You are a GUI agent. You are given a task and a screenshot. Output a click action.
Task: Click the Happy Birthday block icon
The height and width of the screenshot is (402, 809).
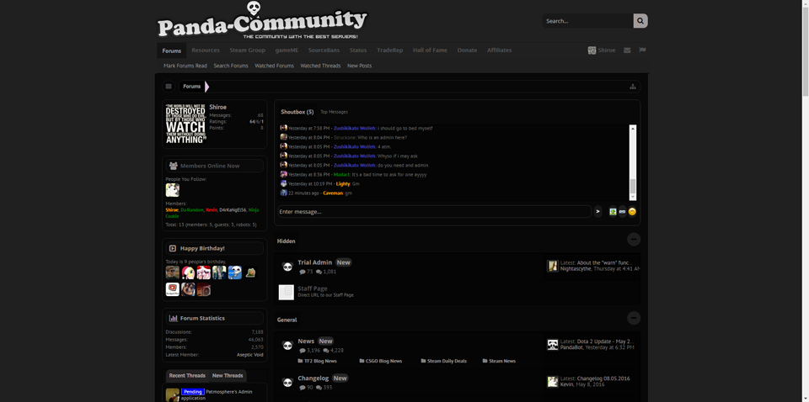pos(173,248)
